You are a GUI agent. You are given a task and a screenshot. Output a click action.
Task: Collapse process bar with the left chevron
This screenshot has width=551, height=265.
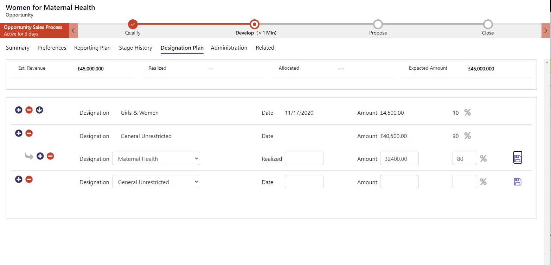pos(73,31)
